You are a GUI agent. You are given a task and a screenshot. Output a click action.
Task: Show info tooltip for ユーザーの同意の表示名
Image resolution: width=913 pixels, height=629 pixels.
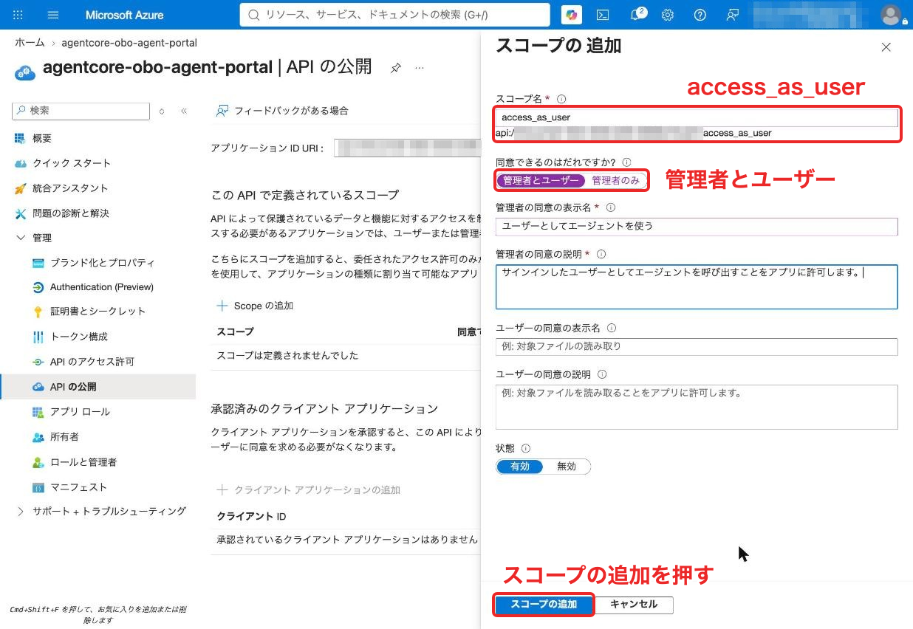coord(612,329)
